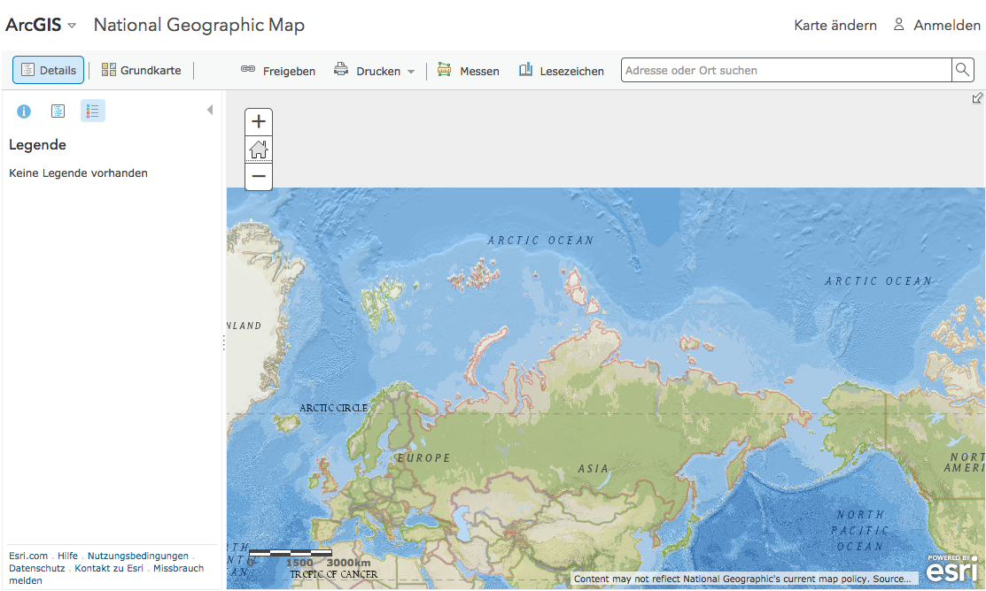This screenshot has width=986, height=591.
Task: Click Anmelden to sign in
Action: tap(937, 26)
